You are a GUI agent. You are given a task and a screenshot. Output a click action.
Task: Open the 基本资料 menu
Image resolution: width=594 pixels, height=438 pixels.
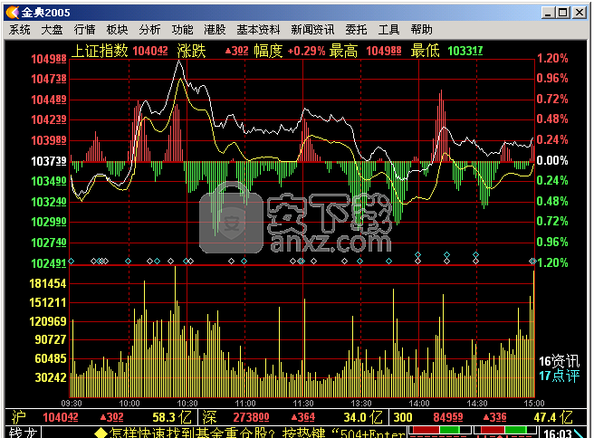click(258, 30)
